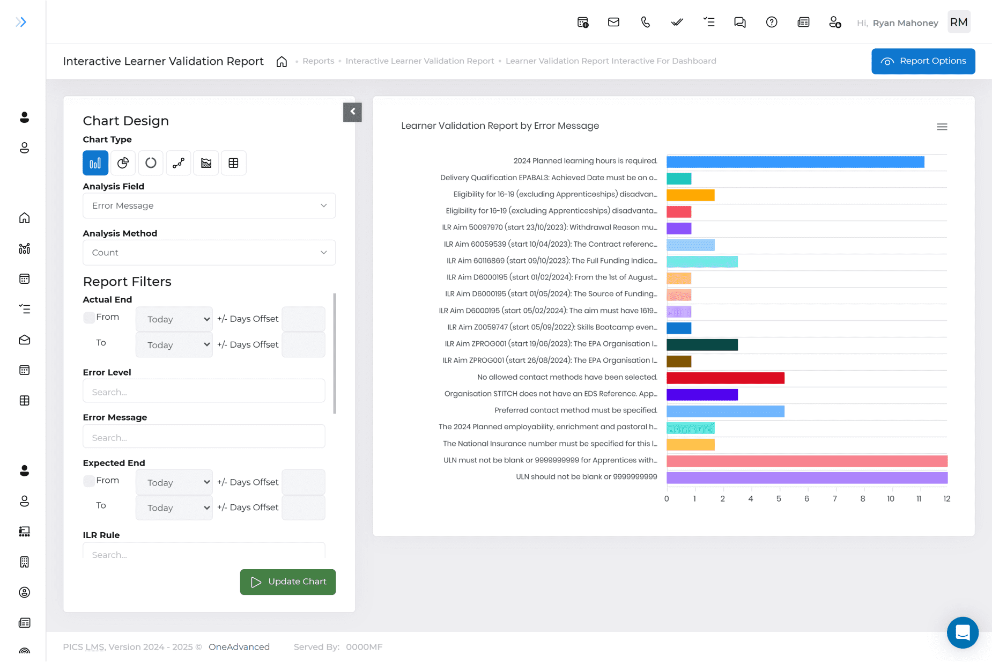The width and height of the screenshot is (992, 662).
Task: Click the Report Options button
Action: click(x=923, y=61)
